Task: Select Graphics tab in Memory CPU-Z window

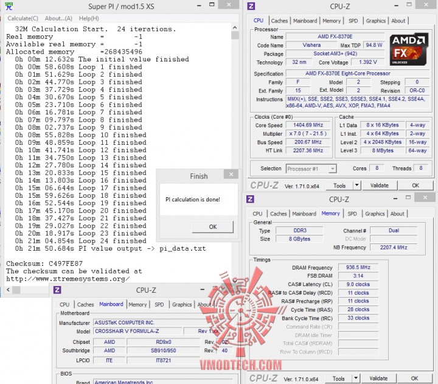Action: (375, 214)
